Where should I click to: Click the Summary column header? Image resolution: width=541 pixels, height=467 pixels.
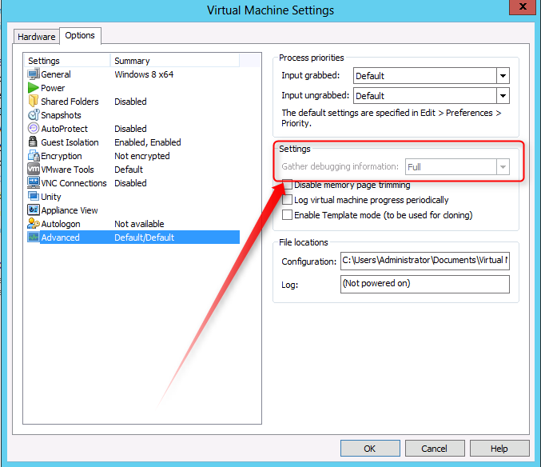point(174,61)
